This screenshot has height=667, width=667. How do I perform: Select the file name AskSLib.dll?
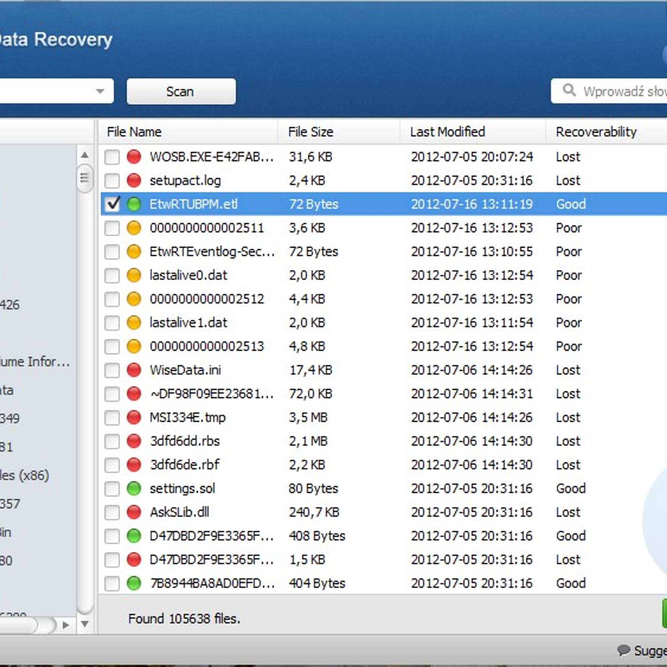pos(180,512)
